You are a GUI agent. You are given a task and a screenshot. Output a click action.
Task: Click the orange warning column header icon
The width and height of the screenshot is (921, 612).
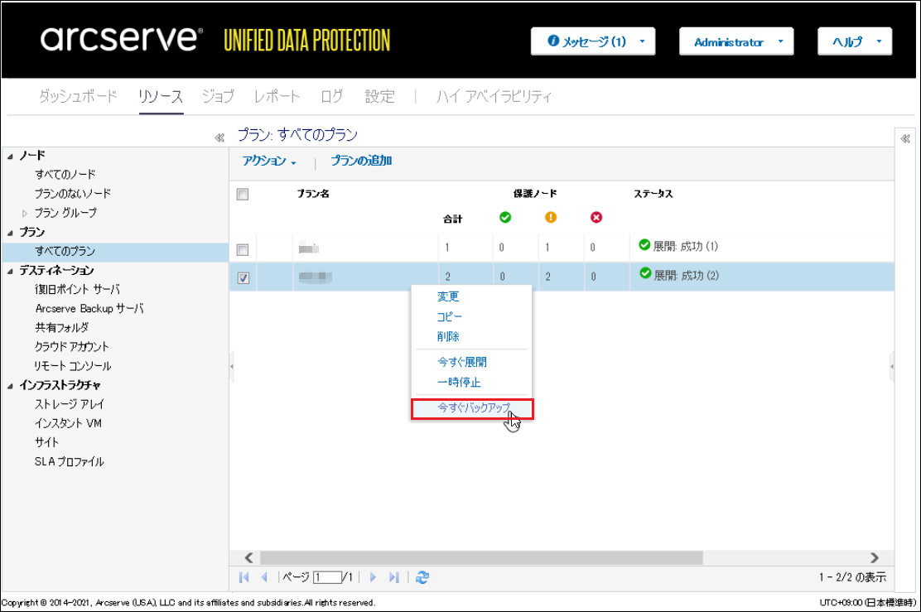pos(551,217)
